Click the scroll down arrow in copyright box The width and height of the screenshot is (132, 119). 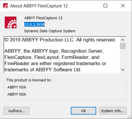tap(123, 70)
